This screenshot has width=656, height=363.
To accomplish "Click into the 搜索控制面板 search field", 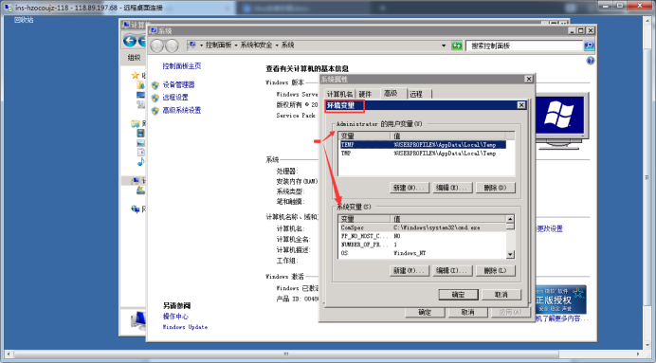I will tap(524, 45).
